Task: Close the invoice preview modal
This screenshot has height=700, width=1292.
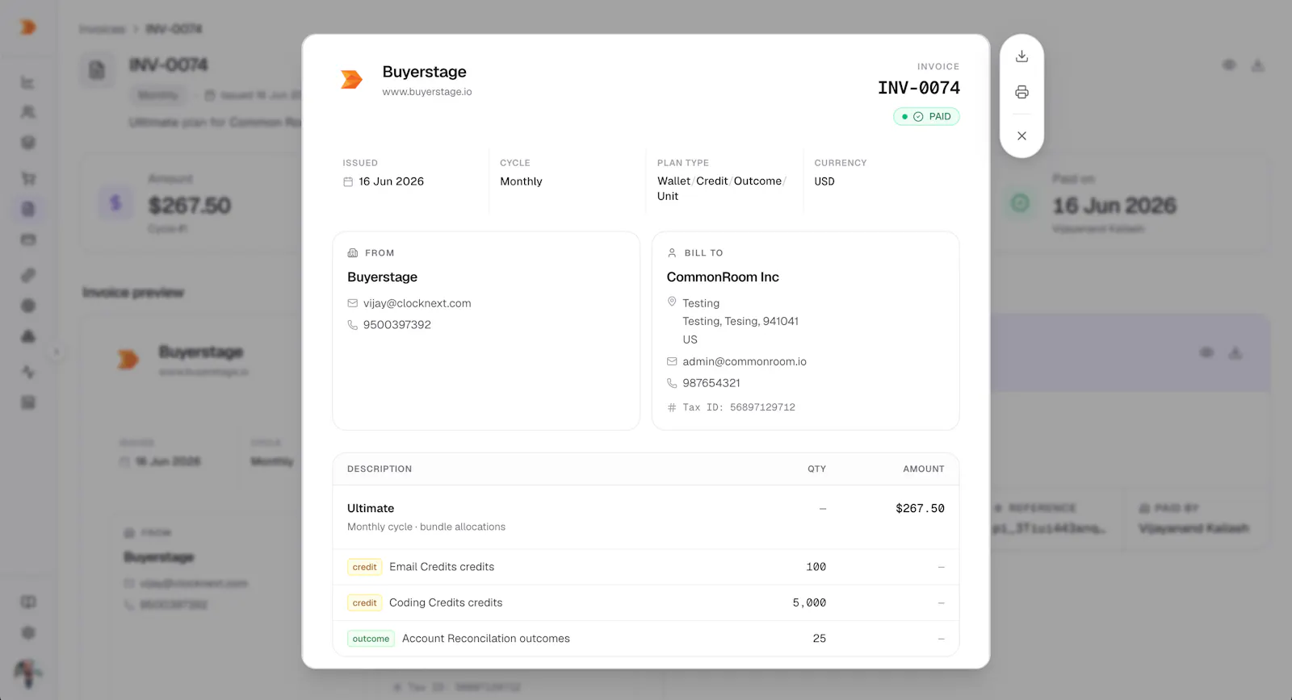Action: pos(1021,135)
